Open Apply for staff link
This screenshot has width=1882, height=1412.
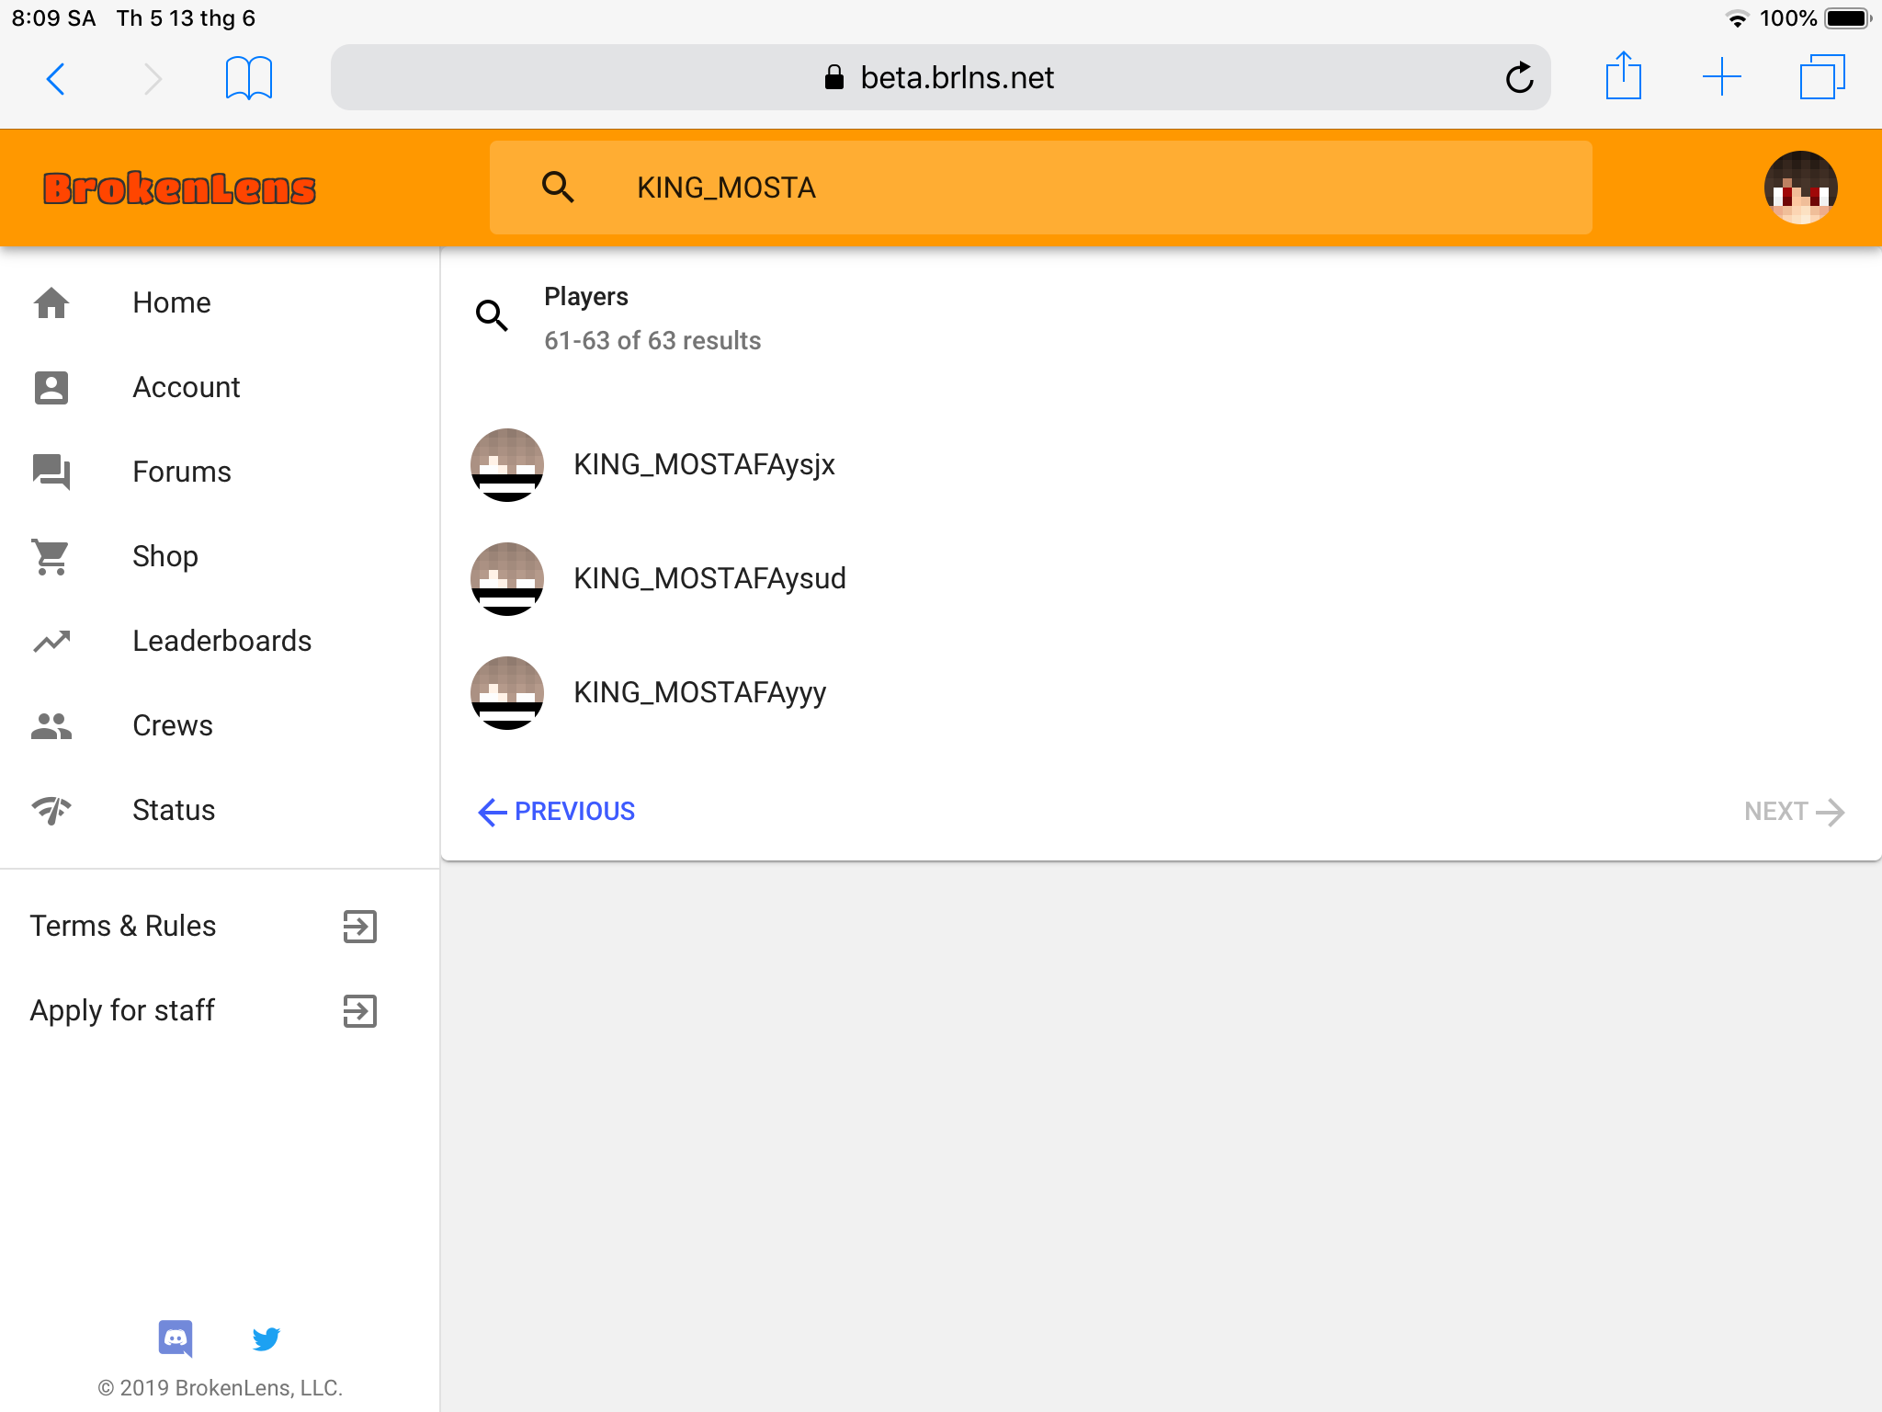(x=204, y=1010)
